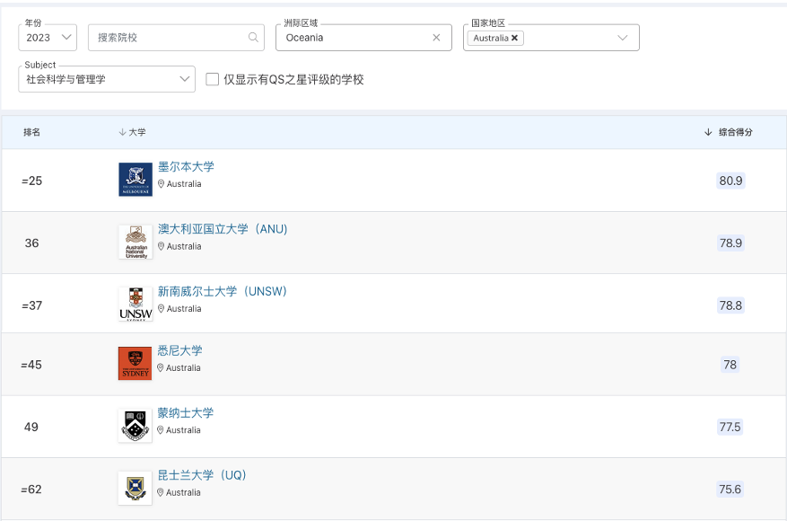Click the score 78.9 for ANU
The width and height of the screenshot is (787, 521).
pyautogui.click(x=730, y=243)
